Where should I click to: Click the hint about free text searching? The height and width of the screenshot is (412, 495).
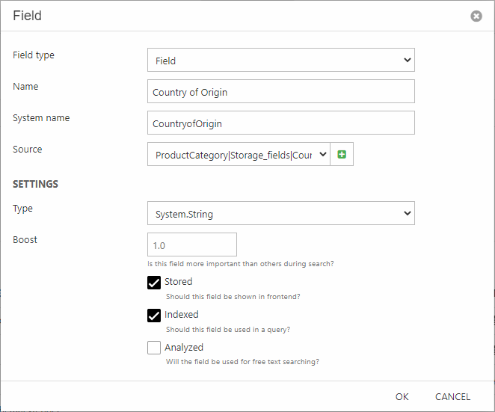pos(242,362)
